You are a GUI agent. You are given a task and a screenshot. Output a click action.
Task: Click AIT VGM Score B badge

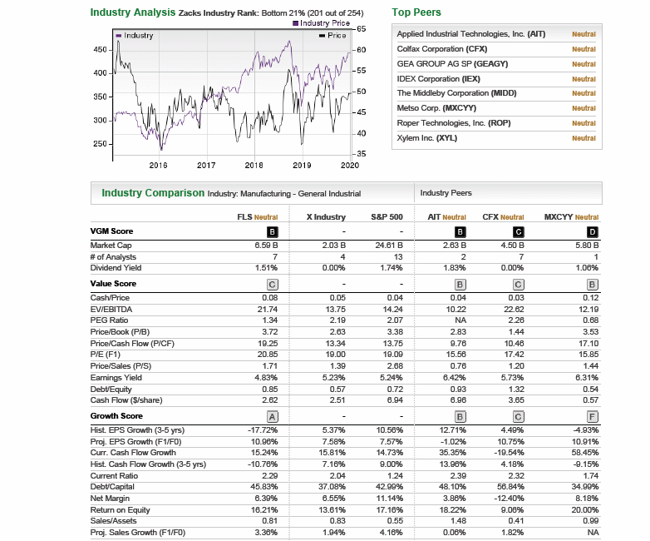460,231
